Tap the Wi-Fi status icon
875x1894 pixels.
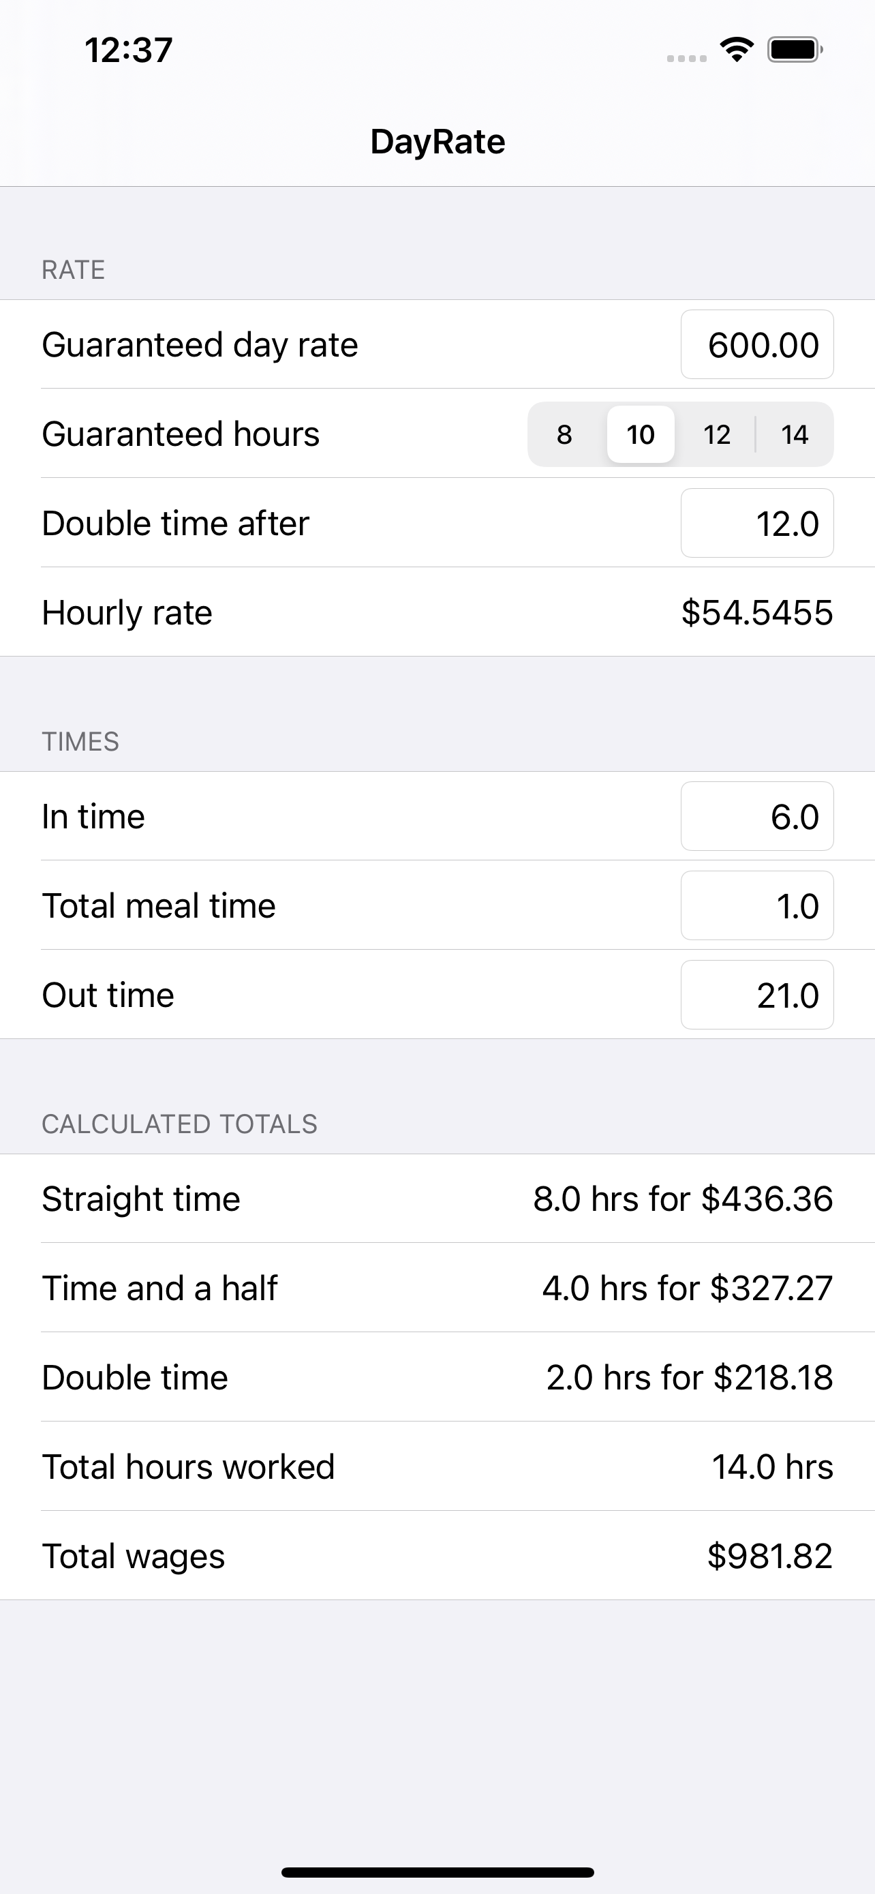737,49
